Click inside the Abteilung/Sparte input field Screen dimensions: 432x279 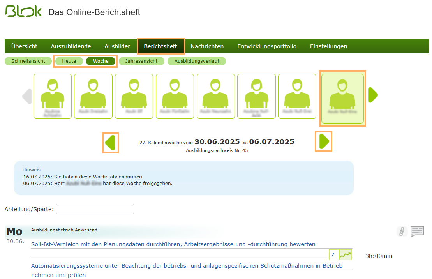coord(95,209)
